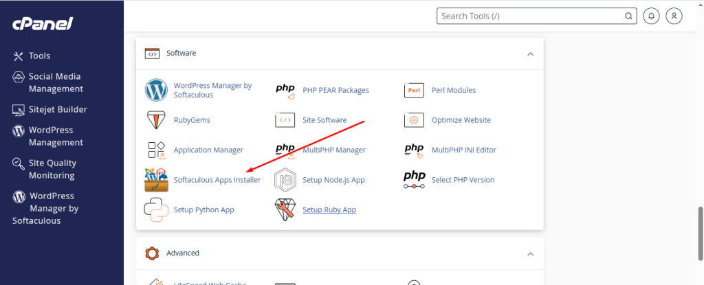Collapse the Software section chevron
This screenshot has height=285, width=704.
(x=530, y=54)
